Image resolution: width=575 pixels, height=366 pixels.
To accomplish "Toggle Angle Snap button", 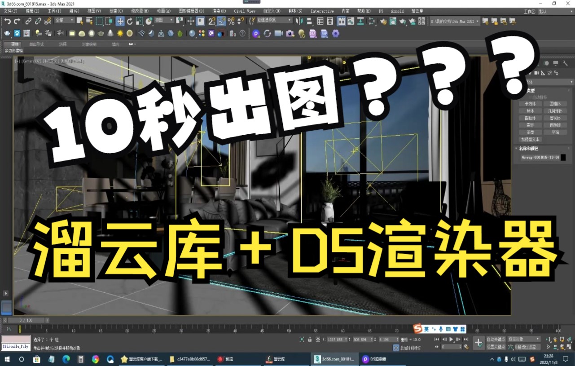I will [x=222, y=21].
